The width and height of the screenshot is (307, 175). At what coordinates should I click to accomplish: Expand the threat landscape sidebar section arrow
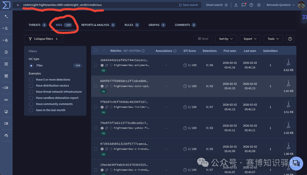pyautogui.click(x=3, y=40)
